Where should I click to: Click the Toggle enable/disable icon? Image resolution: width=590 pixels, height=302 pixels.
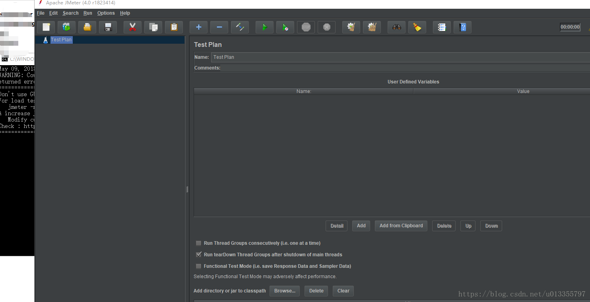point(240,27)
